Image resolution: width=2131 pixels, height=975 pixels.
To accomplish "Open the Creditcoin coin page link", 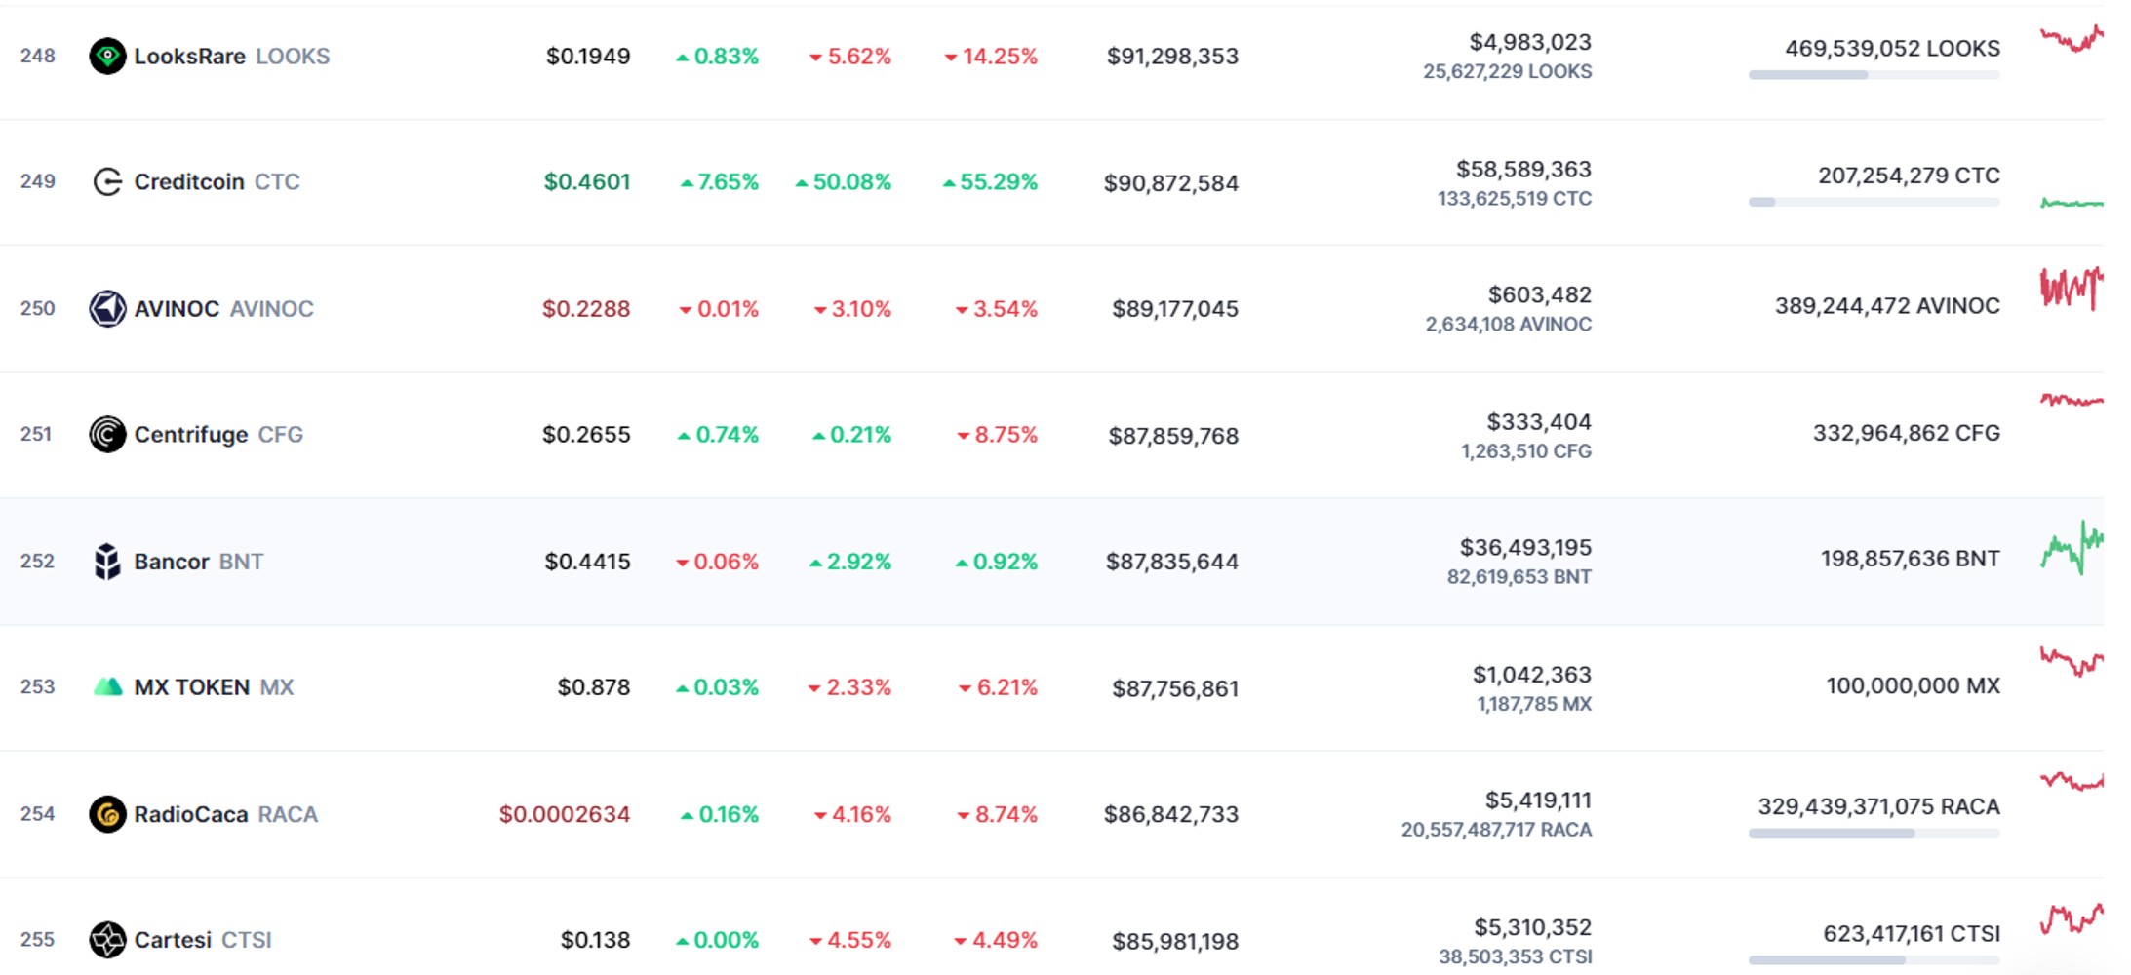I will click(x=195, y=181).
